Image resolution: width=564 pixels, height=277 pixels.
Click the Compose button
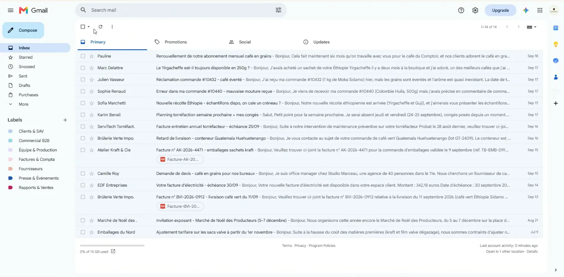point(23,30)
